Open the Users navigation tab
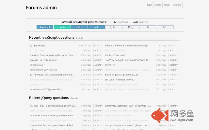Viewport: 209px width, 130px height. (158, 5)
